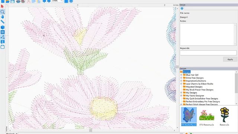Select the Migrated Designs folder
This screenshot has height=134, width=238.
click(x=194, y=87)
